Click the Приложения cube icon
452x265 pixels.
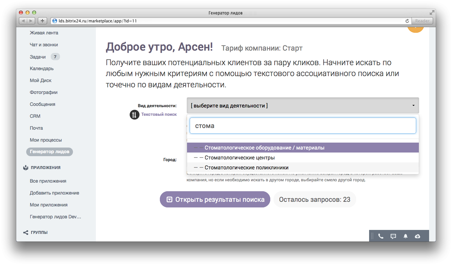coord(26,168)
